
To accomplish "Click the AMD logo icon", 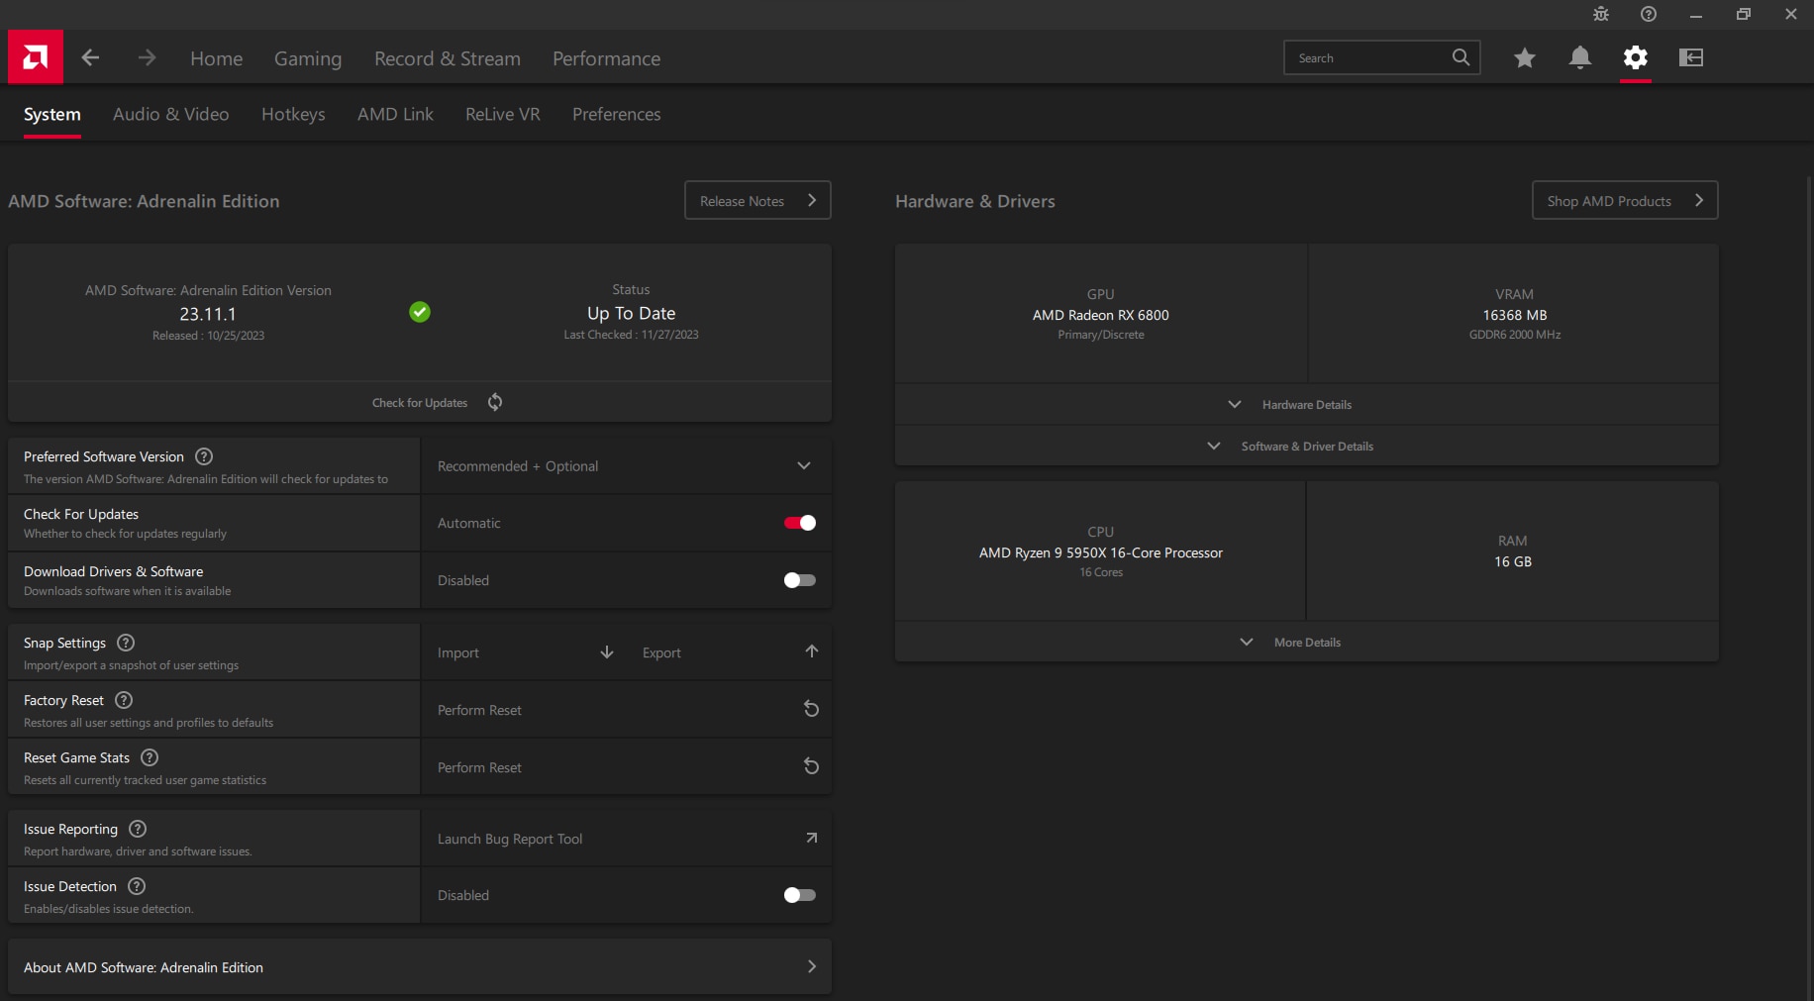I will (x=36, y=57).
